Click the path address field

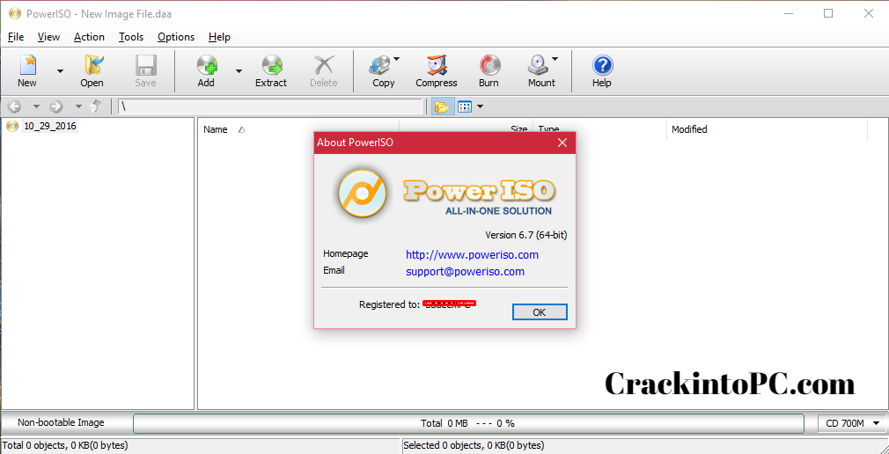tap(270, 106)
